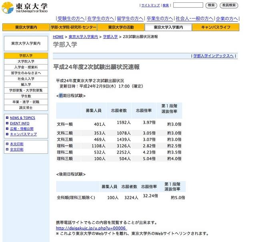Viewport: 256px width, 242px height.
Task: Open 東京大学入学案内 breadcrumb link
Action: tap(83, 37)
